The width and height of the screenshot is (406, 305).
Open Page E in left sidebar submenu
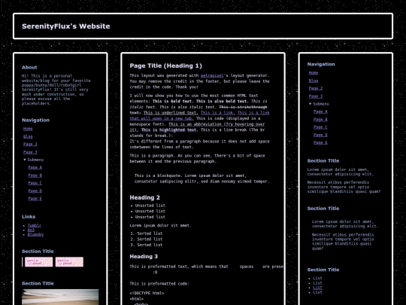(x=35, y=199)
